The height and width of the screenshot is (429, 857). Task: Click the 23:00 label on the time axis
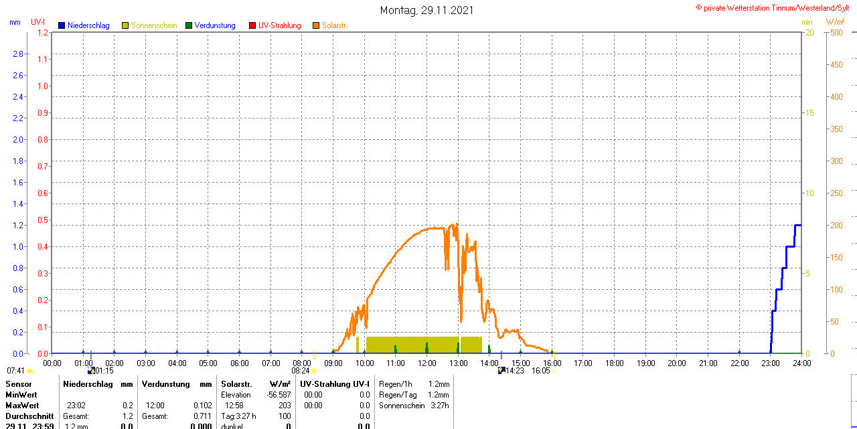[x=771, y=363]
